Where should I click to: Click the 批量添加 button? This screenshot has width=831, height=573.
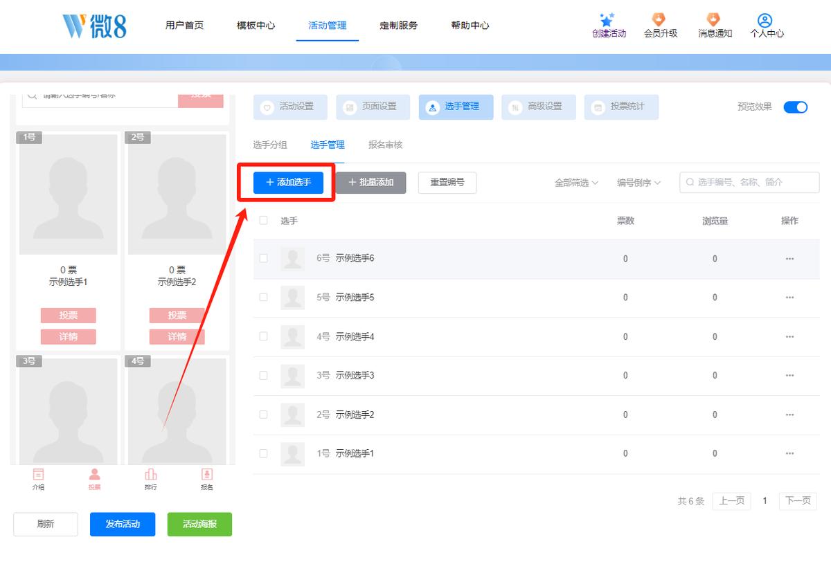[x=370, y=183]
